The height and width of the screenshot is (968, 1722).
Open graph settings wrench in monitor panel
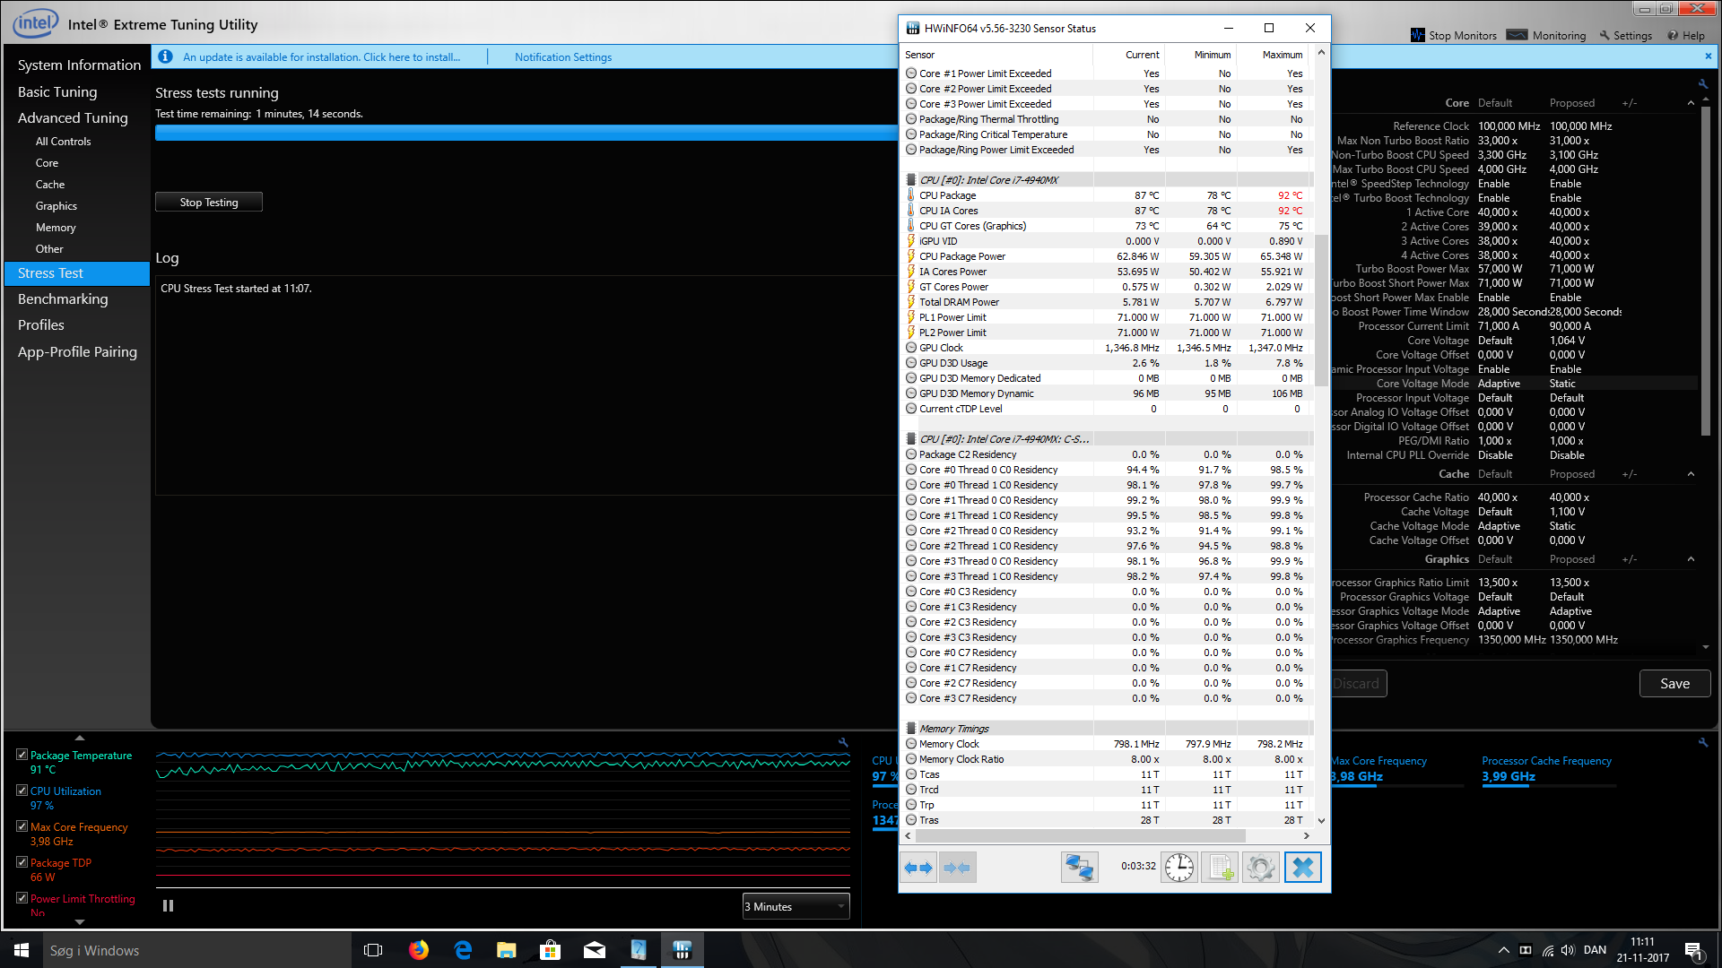pos(843,742)
